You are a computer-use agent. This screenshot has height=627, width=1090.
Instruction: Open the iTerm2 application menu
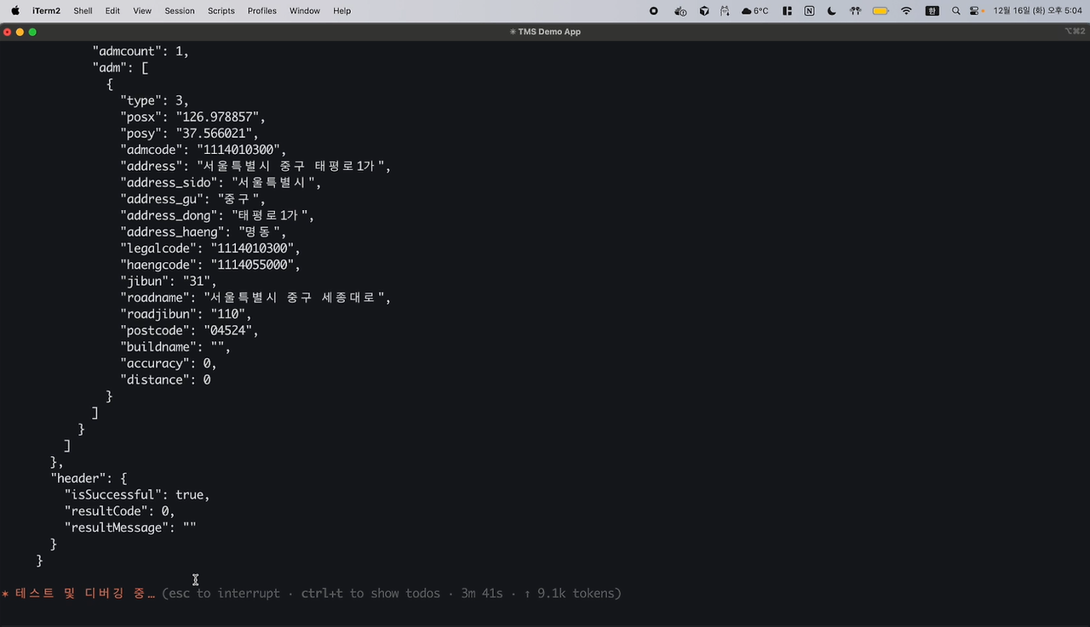click(46, 11)
